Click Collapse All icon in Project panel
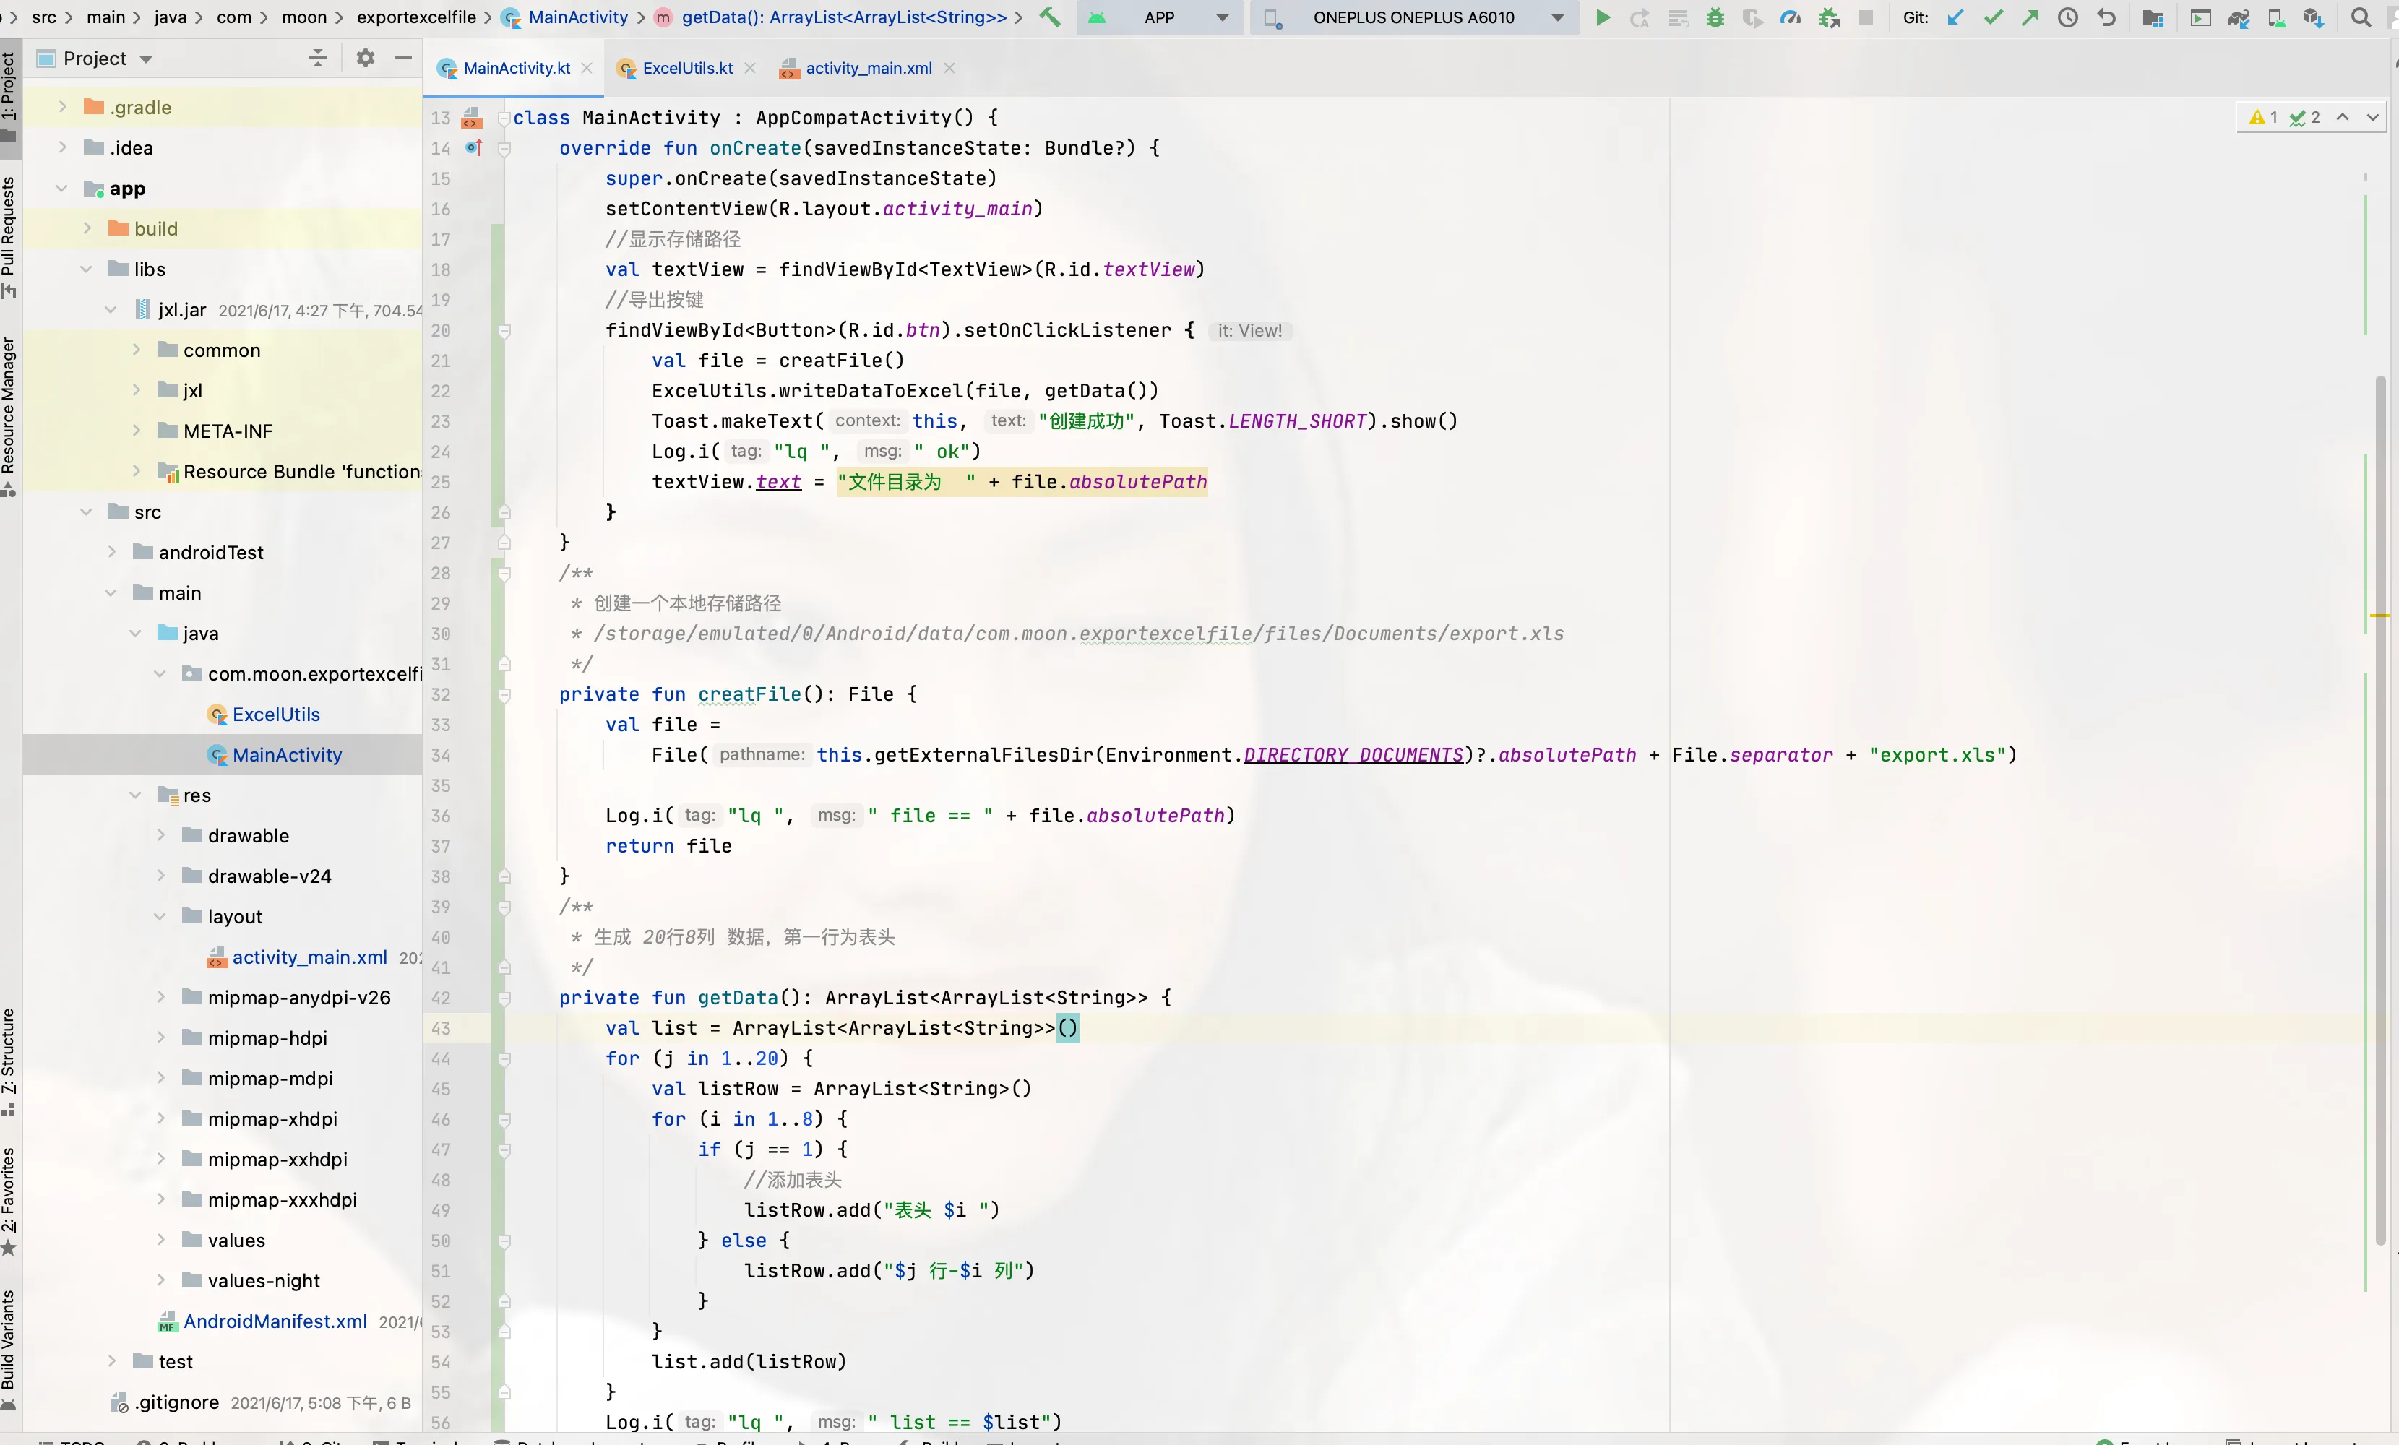This screenshot has width=2399, height=1445. [x=317, y=59]
